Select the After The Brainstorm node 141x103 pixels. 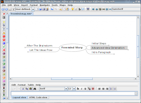coord(39,46)
